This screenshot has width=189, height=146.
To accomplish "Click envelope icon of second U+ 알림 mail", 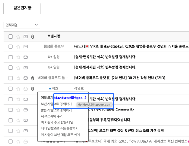I will [x=26, y=67].
